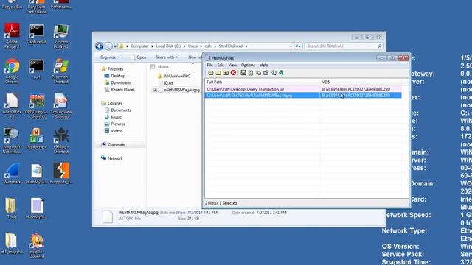The width and height of the screenshot is (472, 265).
Task: Click the Copy Selected Items toolbar icon
Action: 258,73
